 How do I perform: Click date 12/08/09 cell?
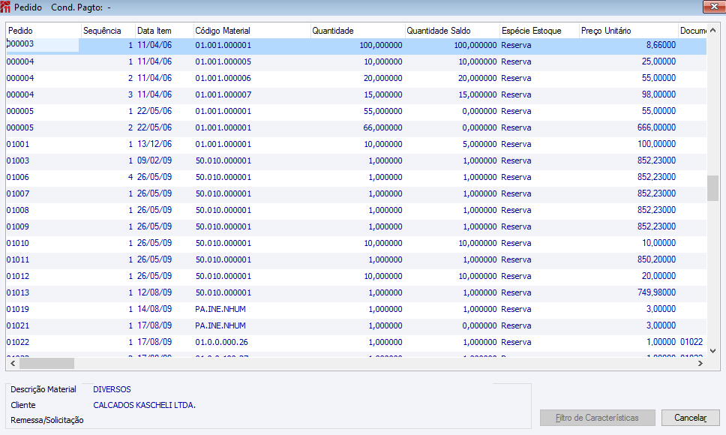click(154, 292)
